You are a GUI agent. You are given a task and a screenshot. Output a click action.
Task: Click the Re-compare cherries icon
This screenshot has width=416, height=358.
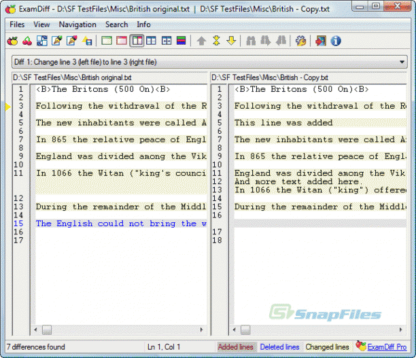pyautogui.click(x=27, y=41)
